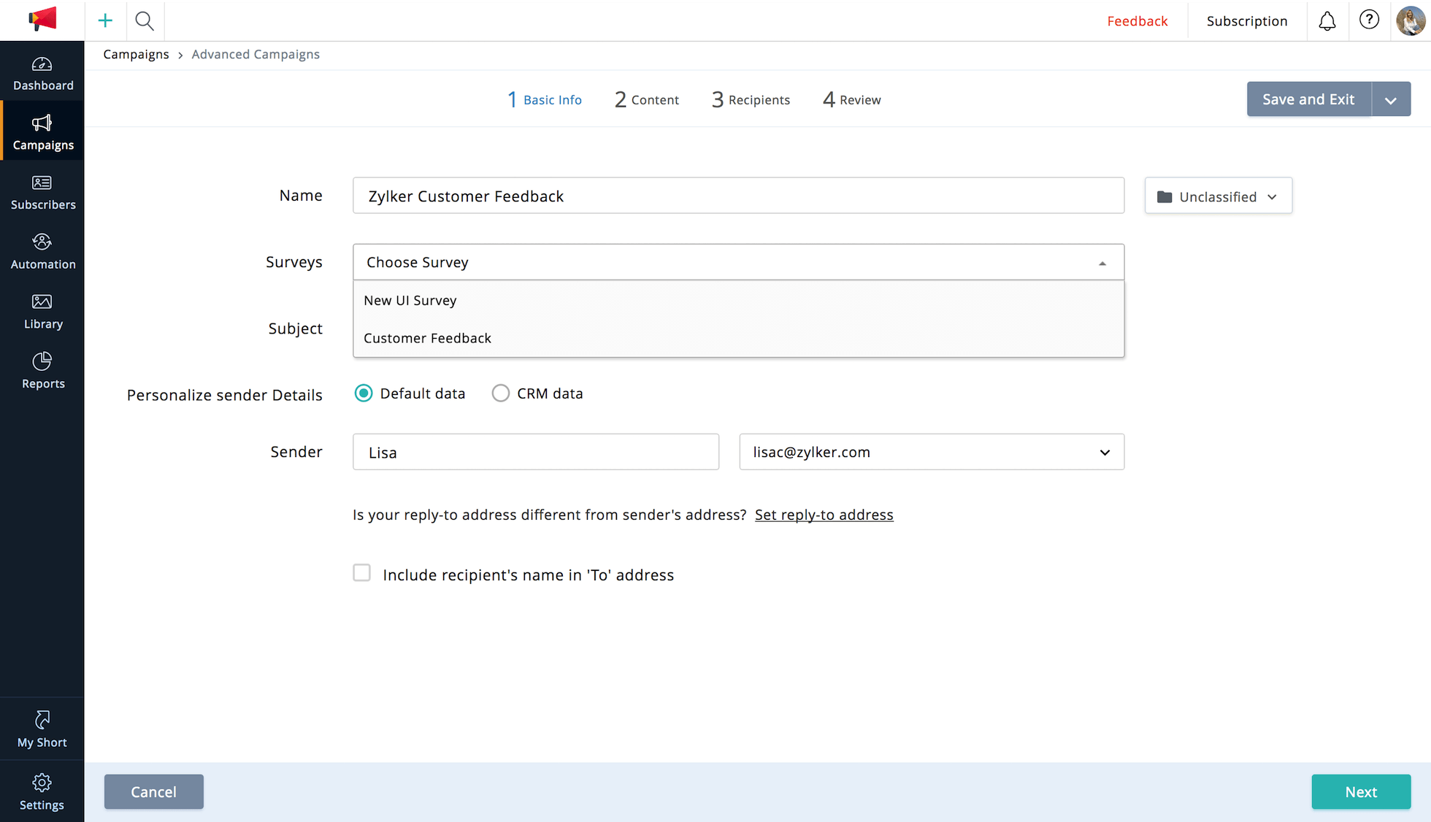Click the Next button

[x=1361, y=792]
